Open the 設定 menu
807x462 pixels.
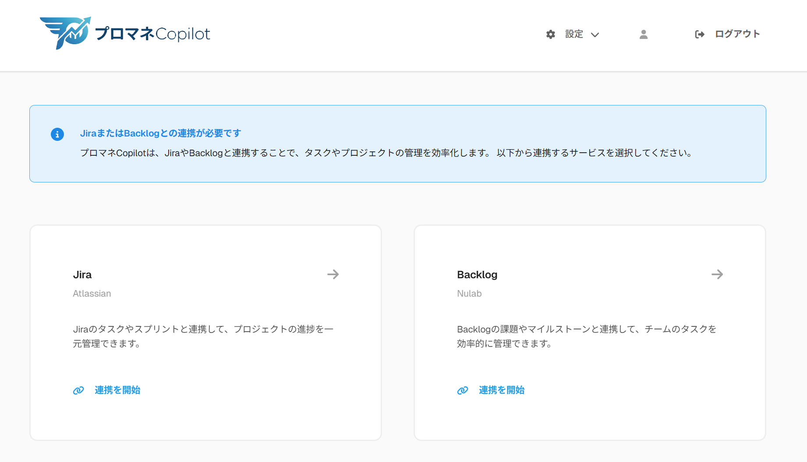click(x=574, y=34)
